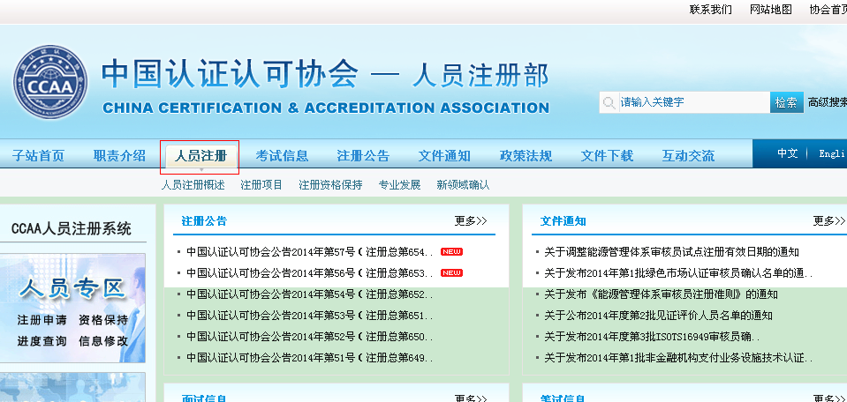
Task: Open 网站地图 site map link
Action: [771, 10]
